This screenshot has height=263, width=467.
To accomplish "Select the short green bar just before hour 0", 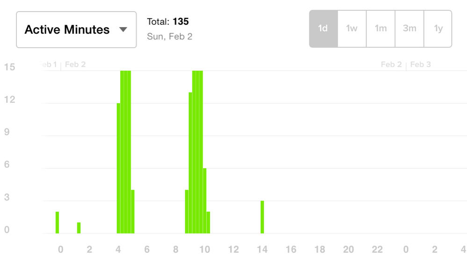I will 57,222.
